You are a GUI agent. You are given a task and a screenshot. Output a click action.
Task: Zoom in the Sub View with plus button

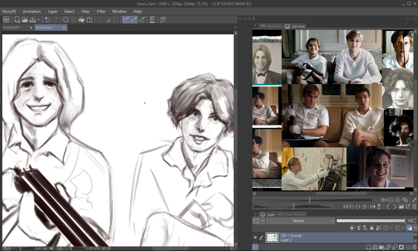tap(397, 200)
